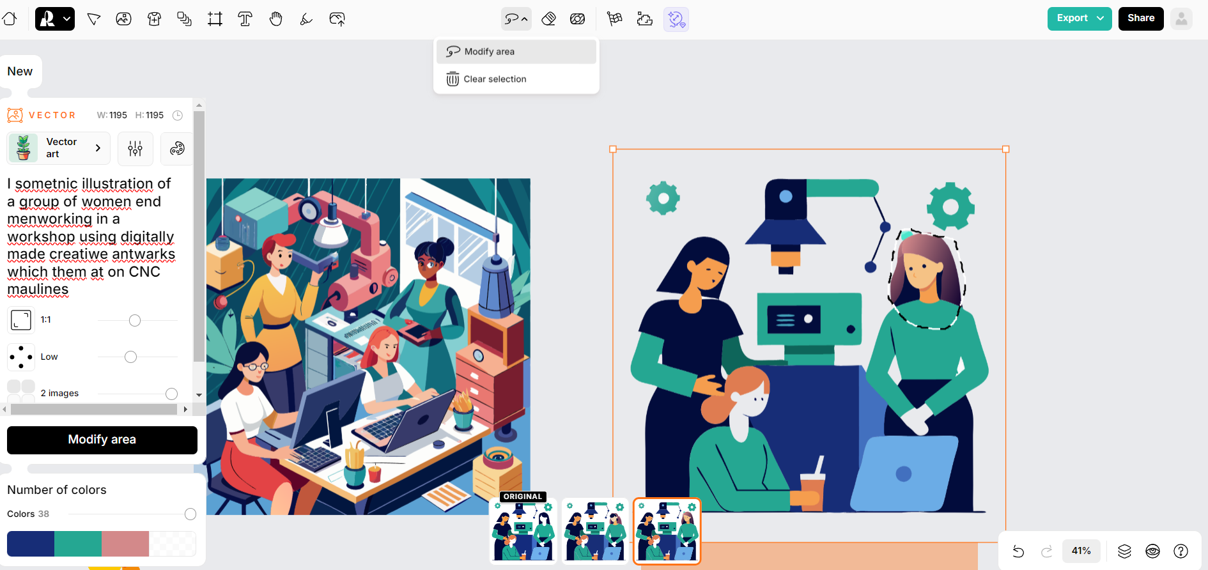Viewport: 1208px width, 570px height.
Task: Select the overlapping shapes tool
Action: 184,19
